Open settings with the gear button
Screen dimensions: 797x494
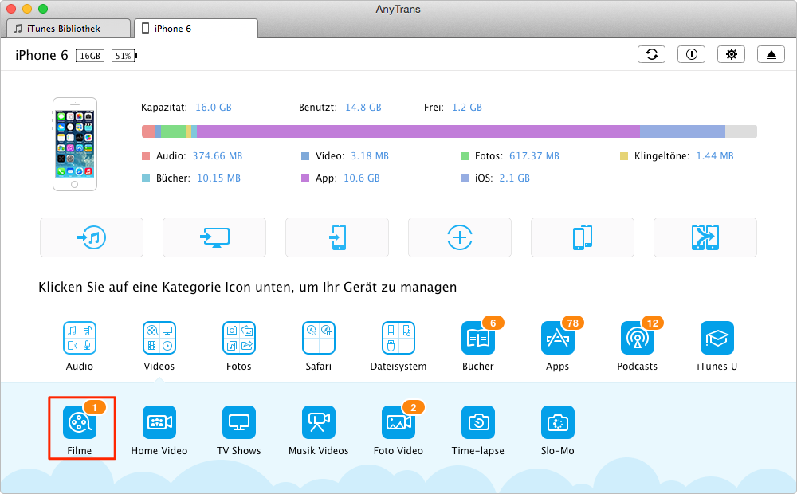[x=731, y=54]
